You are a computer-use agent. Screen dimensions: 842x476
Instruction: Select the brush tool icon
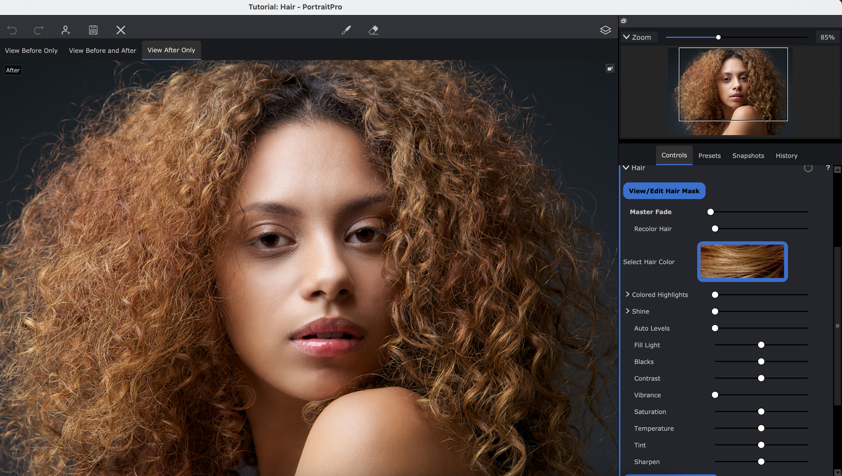pyautogui.click(x=346, y=30)
